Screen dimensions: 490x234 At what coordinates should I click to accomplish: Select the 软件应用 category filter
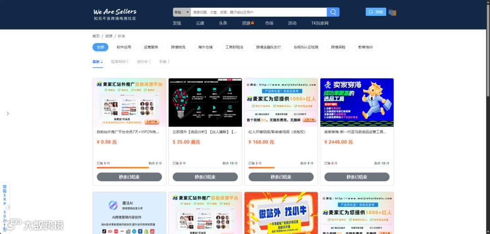(124, 47)
